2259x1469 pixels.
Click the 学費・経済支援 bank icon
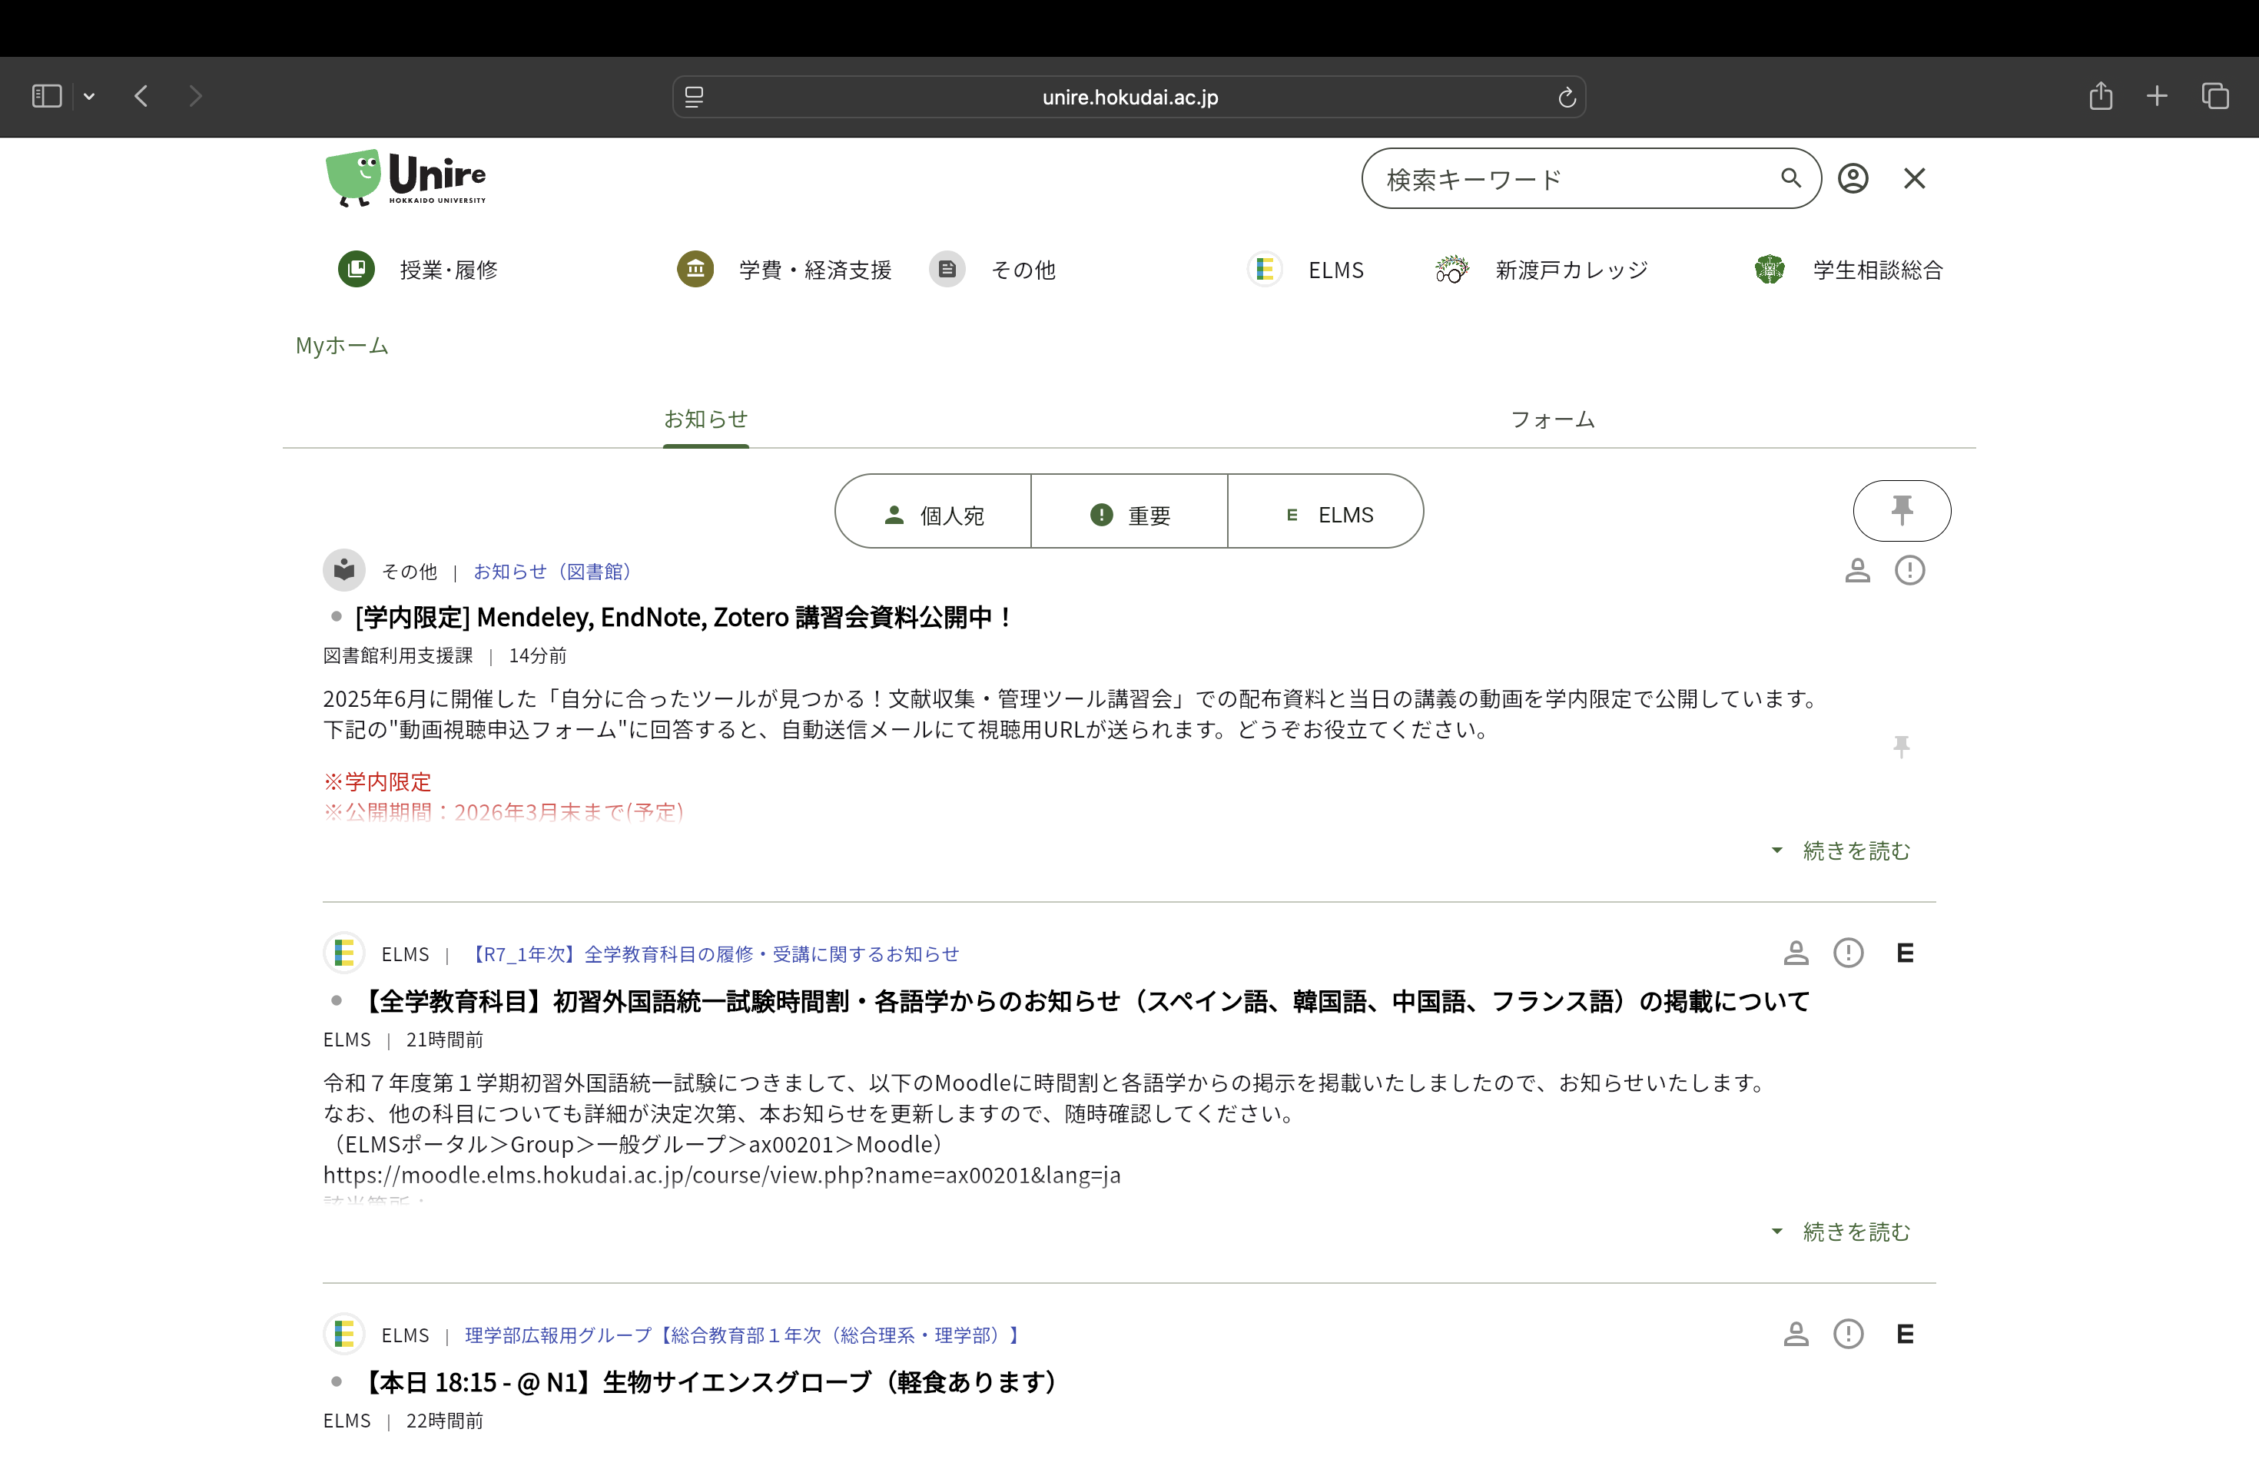coord(695,270)
